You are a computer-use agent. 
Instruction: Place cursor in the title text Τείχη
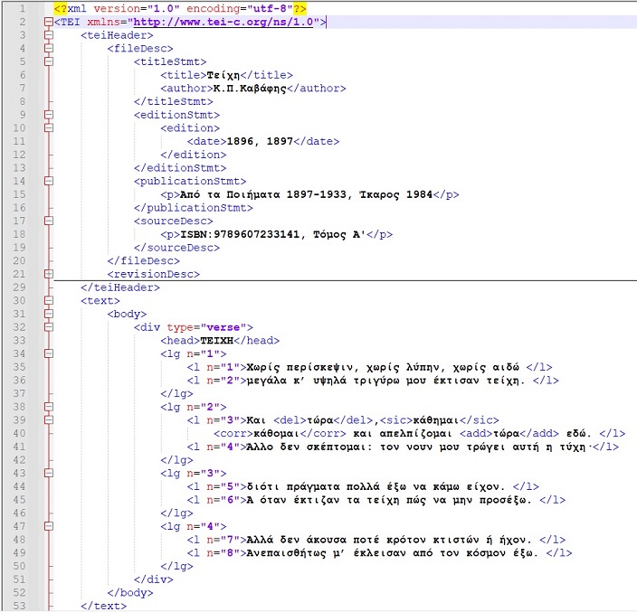pos(223,75)
